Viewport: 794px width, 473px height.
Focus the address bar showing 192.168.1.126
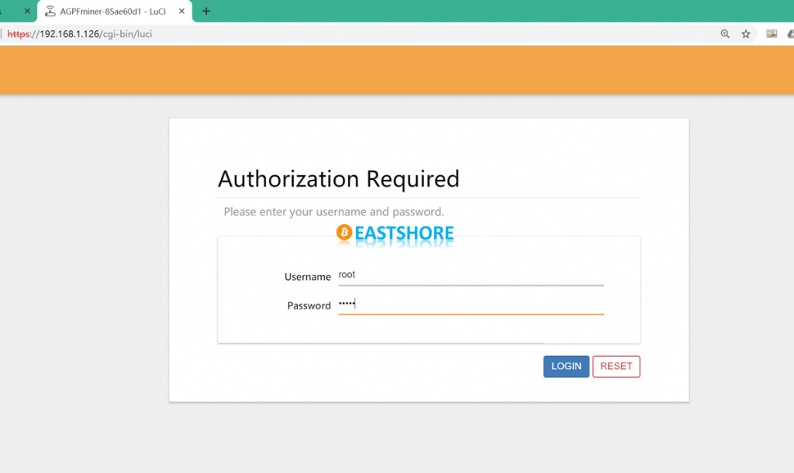(310, 34)
